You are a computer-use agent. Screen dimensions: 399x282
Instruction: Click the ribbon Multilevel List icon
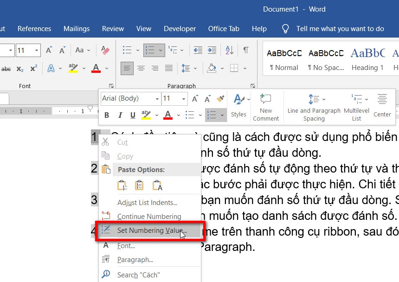coord(173,50)
